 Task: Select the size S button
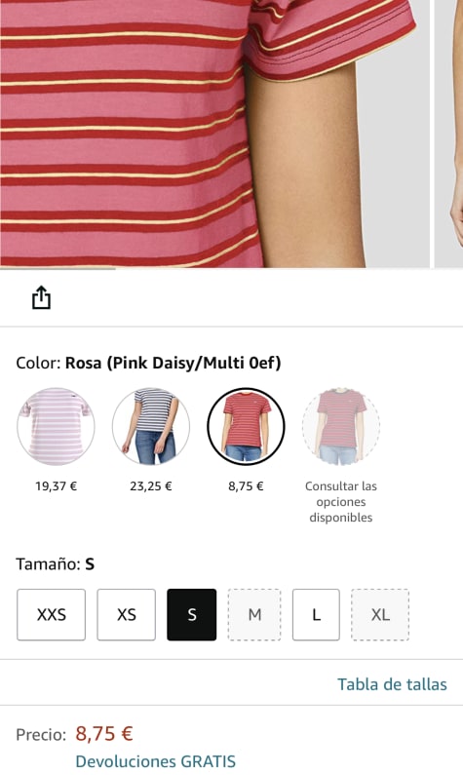pyautogui.click(x=192, y=614)
